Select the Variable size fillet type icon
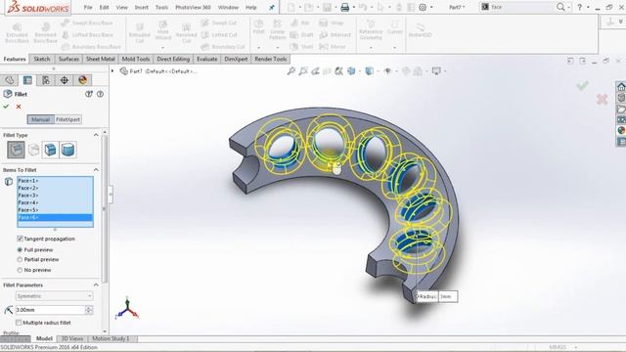 (34, 150)
